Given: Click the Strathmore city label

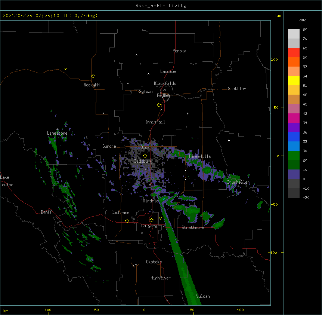Looking at the screenshot, I should (193, 227).
